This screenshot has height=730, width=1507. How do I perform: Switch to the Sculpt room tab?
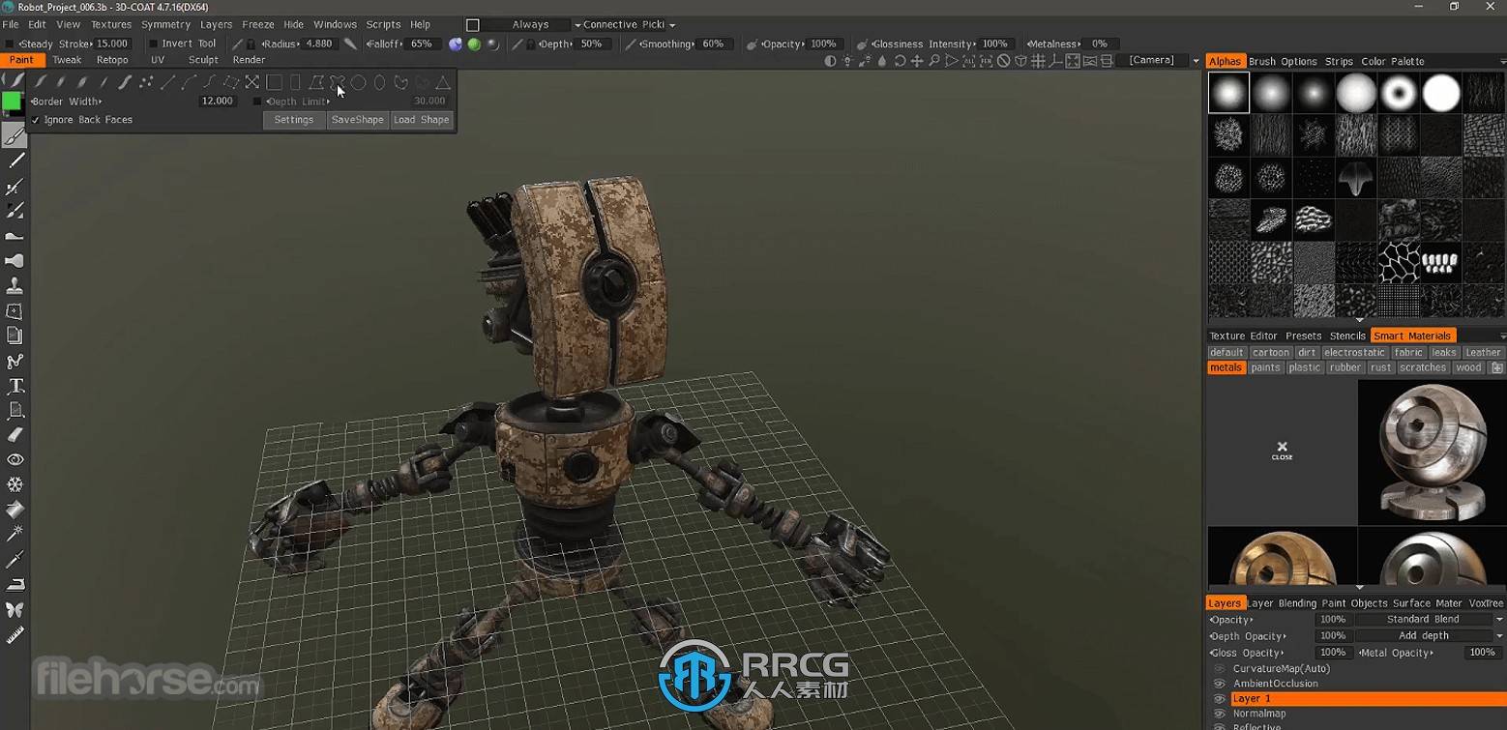tap(203, 60)
